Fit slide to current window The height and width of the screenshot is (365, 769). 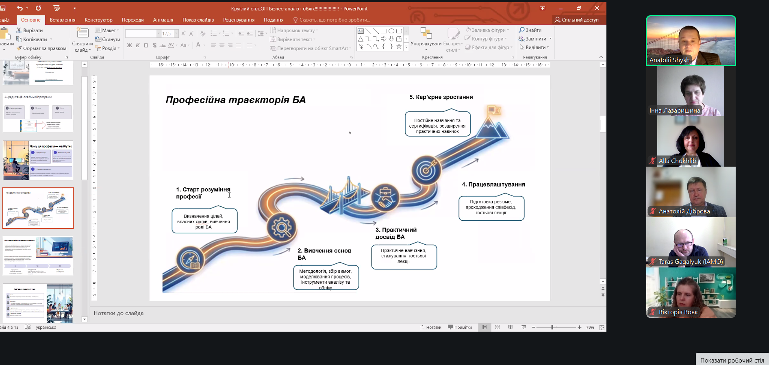[602, 327]
